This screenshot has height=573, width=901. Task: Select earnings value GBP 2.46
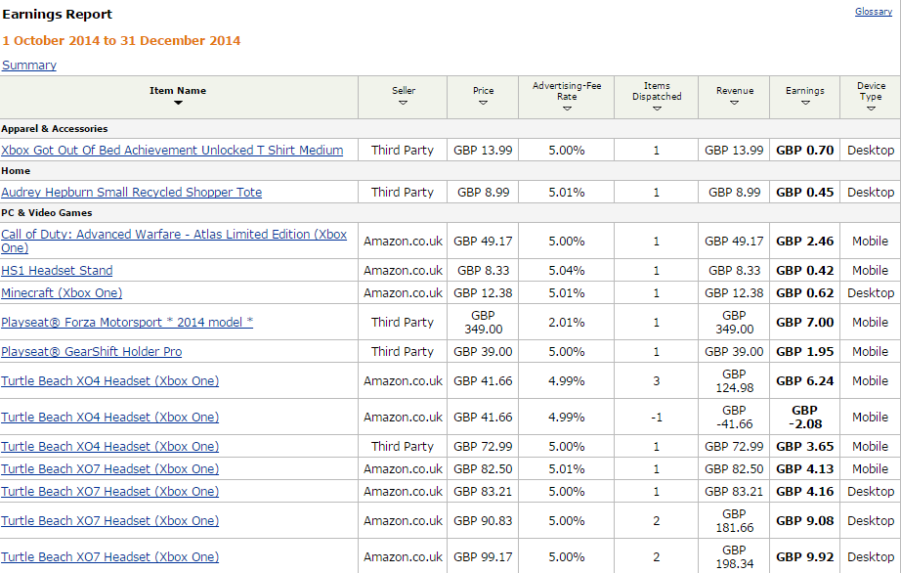[x=804, y=241]
